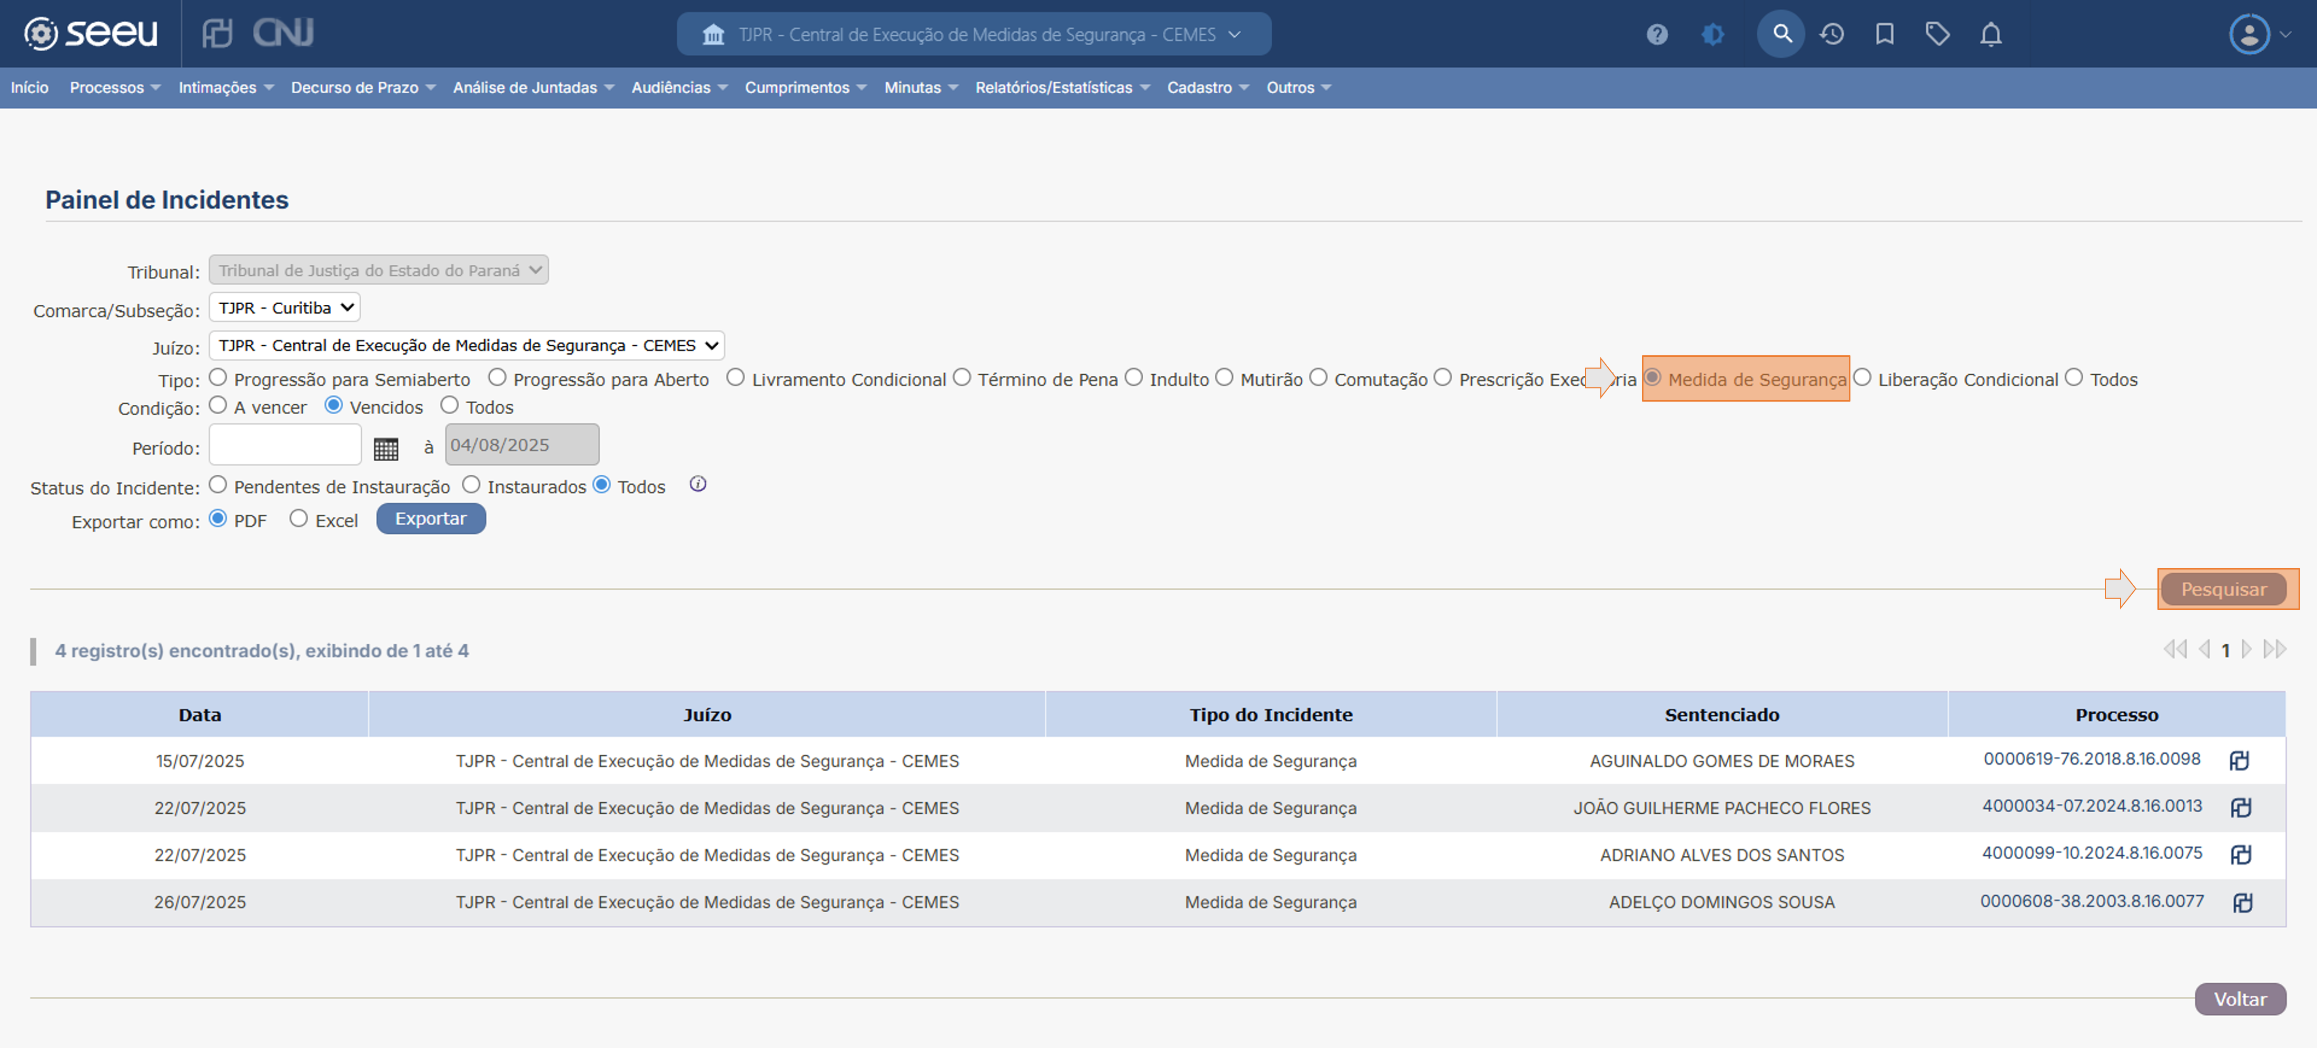Open process icon for Adriano Alves dos Santos
Image resolution: width=2317 pixels, height=1048 pixels.
tap(2241, 854)
